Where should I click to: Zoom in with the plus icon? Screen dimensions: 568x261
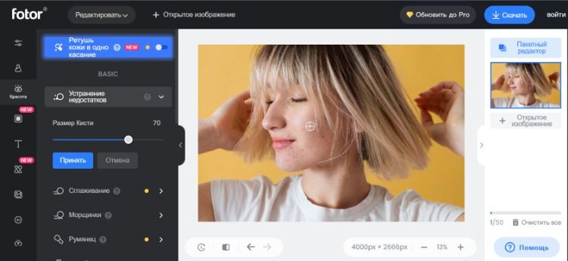461,247
